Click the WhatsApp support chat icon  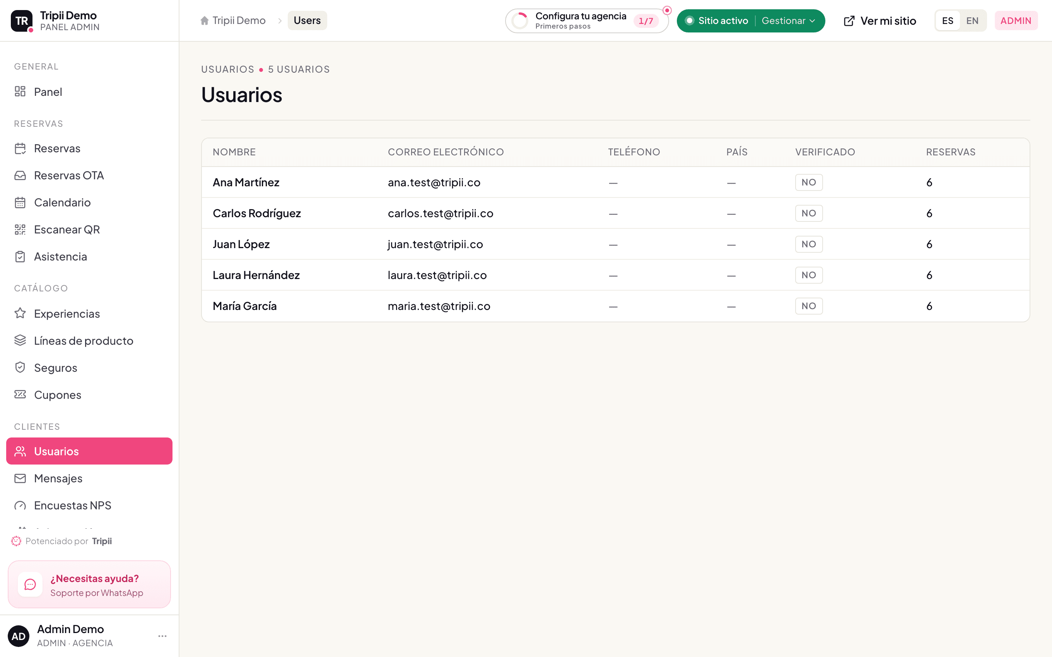coord(30,584)
